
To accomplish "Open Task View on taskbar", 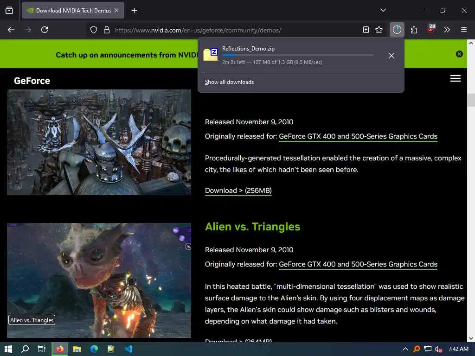I will [x=41, y=349].
